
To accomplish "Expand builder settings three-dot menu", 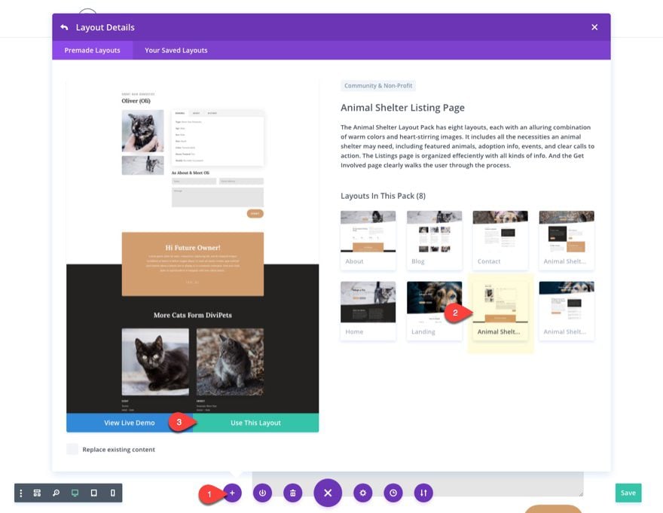I will pyautogui.click(x=21, y=493).
